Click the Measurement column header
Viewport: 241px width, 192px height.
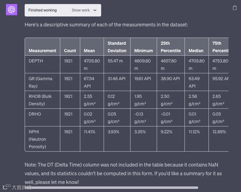(x=42, y=51)
